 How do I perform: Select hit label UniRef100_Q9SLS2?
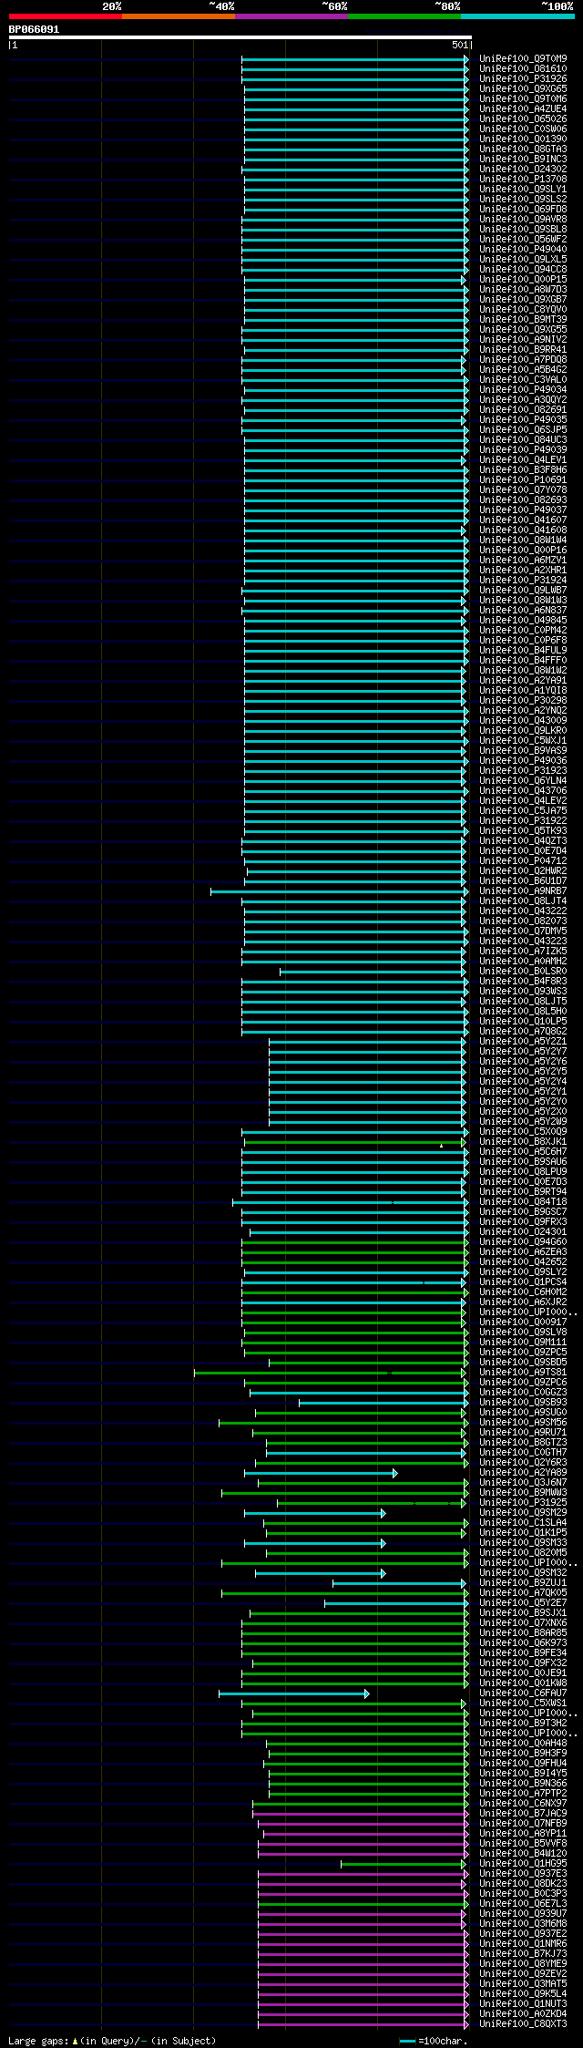pyautogui.click(x=523, y=199)
